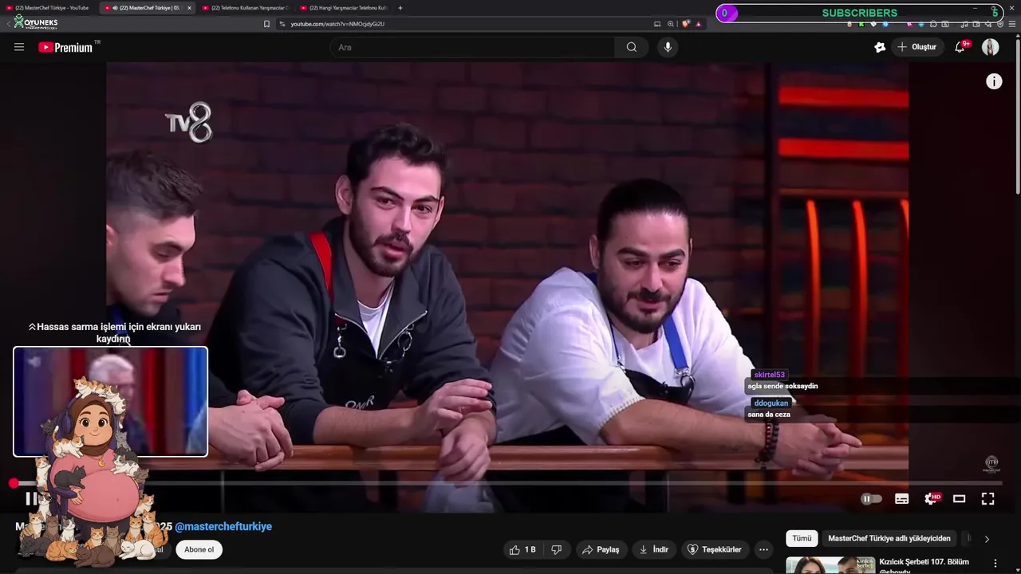
Task: Toggle subtitles/closed captions
Action: [x=902, y=499]
